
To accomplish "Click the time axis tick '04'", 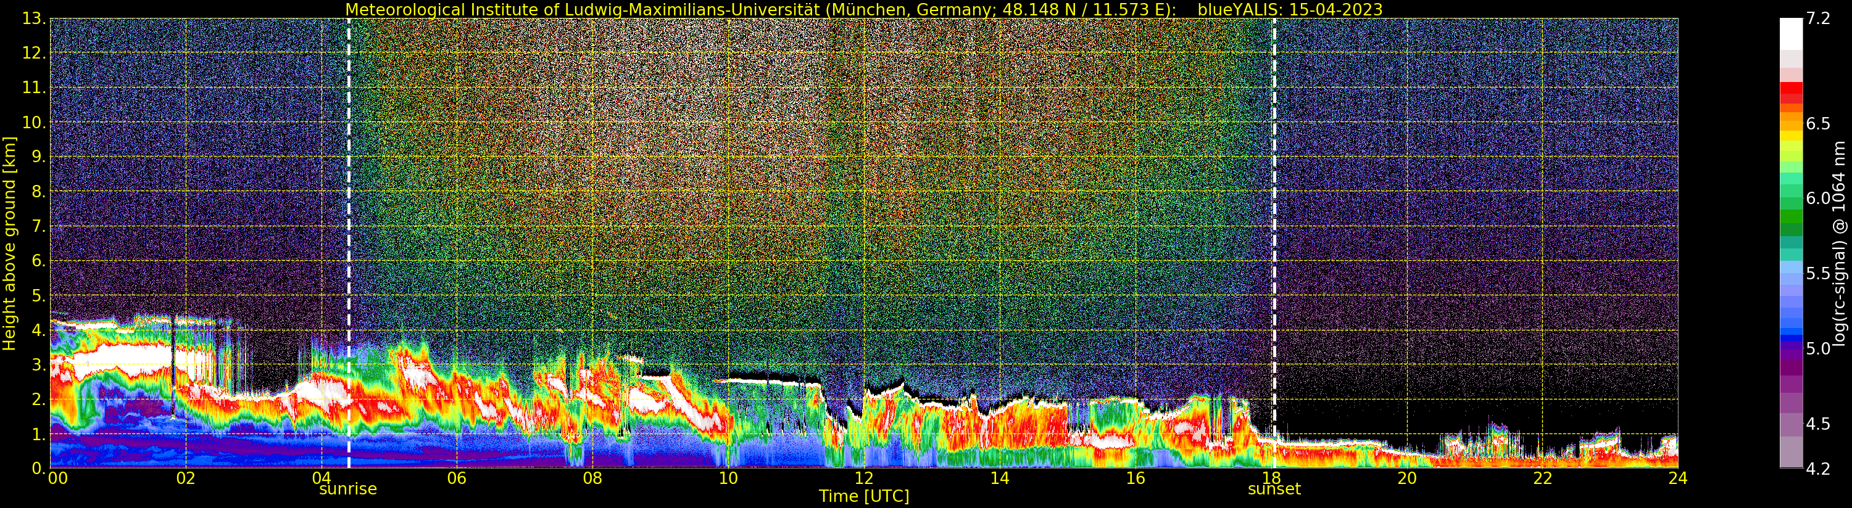I will (x=322, y=478).
